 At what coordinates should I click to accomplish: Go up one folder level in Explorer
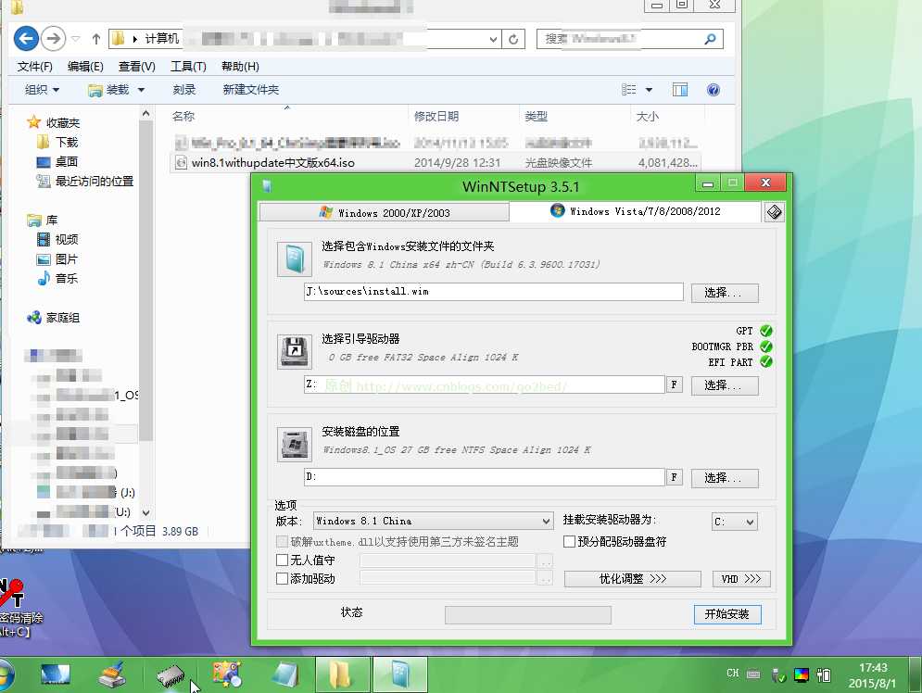point(96,40)
